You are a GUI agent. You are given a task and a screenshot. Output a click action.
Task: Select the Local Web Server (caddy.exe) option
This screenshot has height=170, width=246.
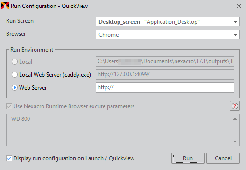point(14,75)
